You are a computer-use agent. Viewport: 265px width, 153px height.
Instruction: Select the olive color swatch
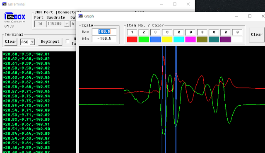[x=202, y=39]
